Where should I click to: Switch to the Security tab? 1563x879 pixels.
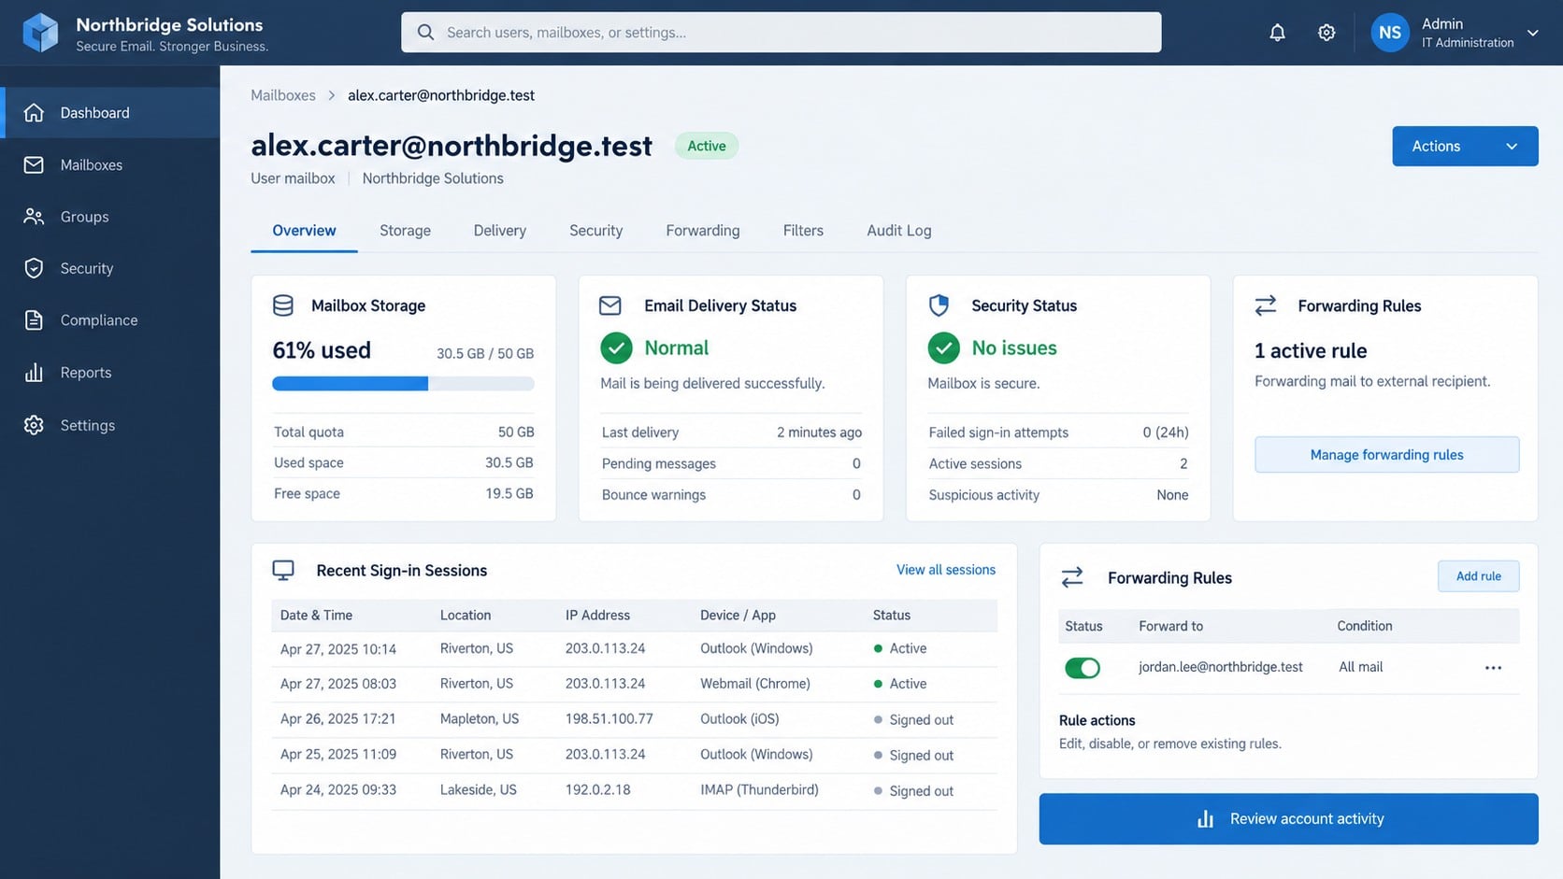(595, 231)
